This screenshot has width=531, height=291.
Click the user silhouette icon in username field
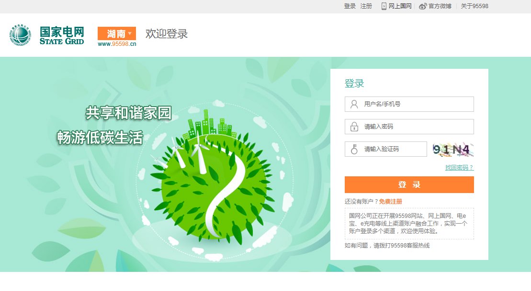coord(354,104)
